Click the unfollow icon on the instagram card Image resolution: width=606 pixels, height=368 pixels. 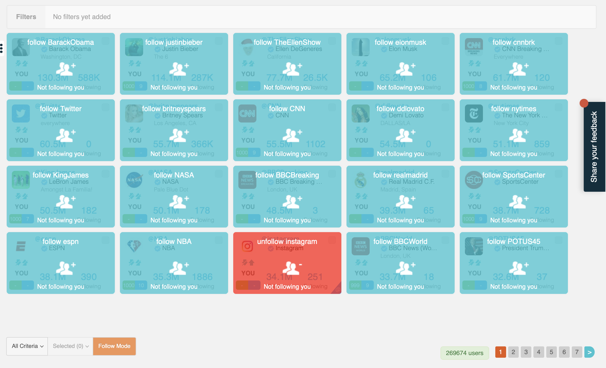pyautogui.click(x=292, y=268)
